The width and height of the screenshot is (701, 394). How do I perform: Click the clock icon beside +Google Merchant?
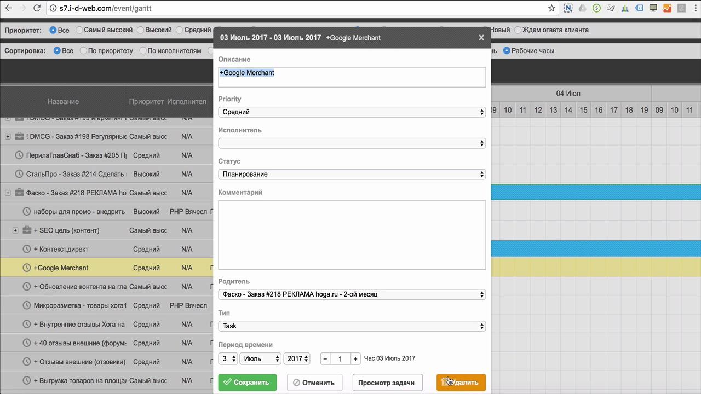(x=26, y=268)
